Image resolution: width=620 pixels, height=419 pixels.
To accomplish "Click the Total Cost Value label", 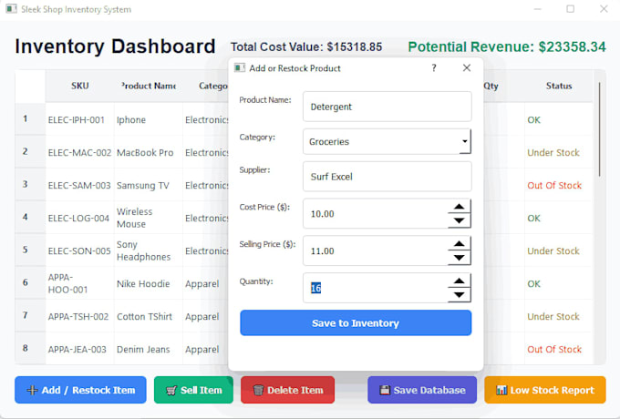I will [306, 46].
